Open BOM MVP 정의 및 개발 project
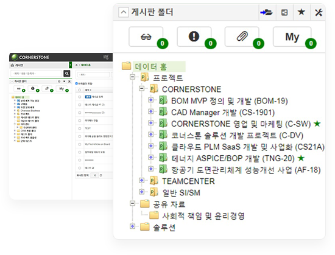 coord(229,100)
